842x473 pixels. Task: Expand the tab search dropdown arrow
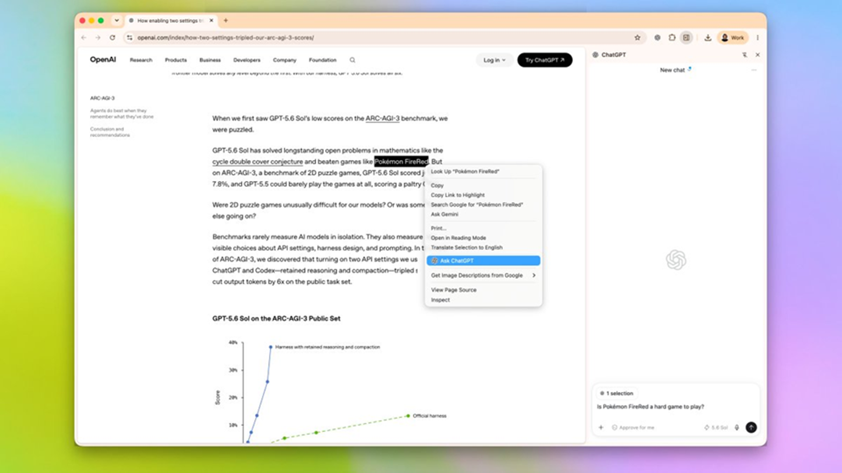pos(117,20)
